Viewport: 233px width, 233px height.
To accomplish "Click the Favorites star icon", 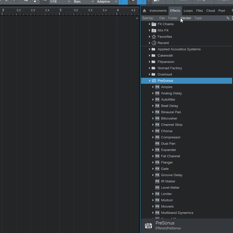I will pyautogui.click(x=154, y=37).
